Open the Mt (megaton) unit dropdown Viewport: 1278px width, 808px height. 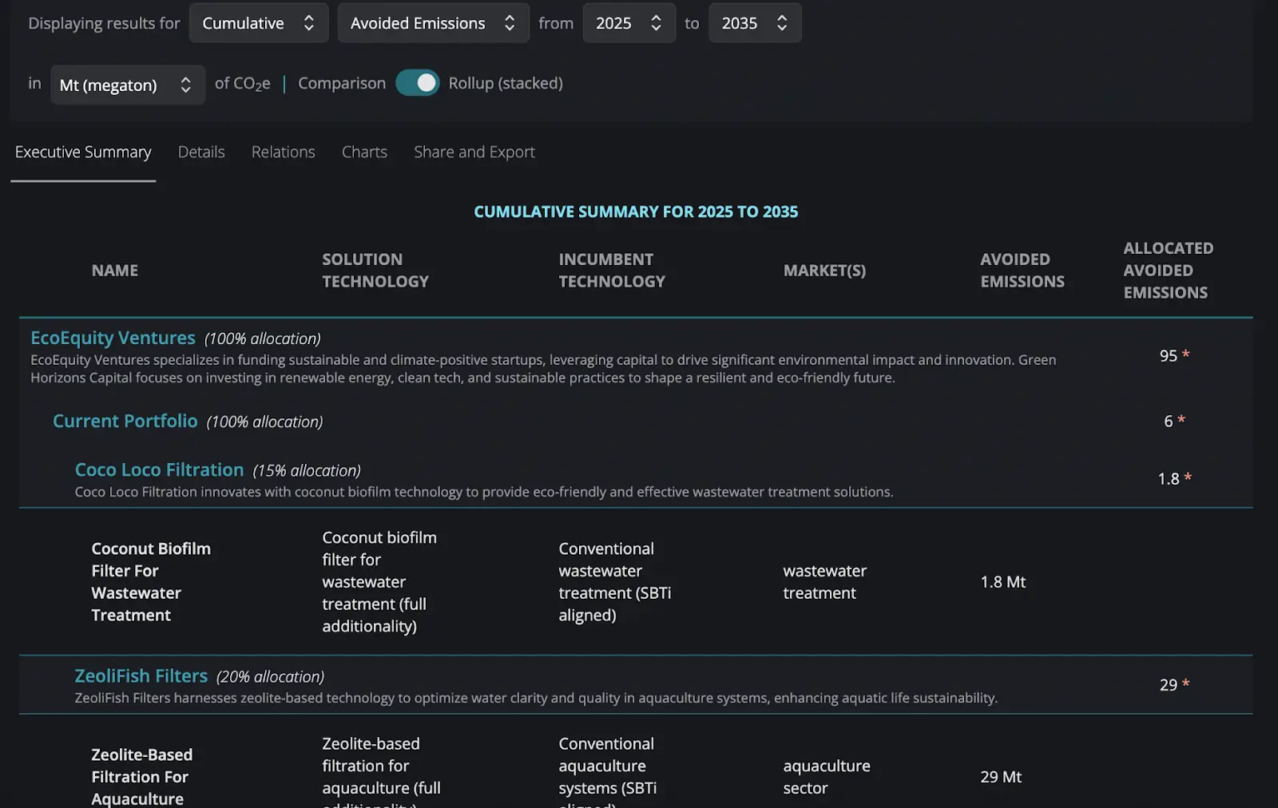[x=127, y=85]
